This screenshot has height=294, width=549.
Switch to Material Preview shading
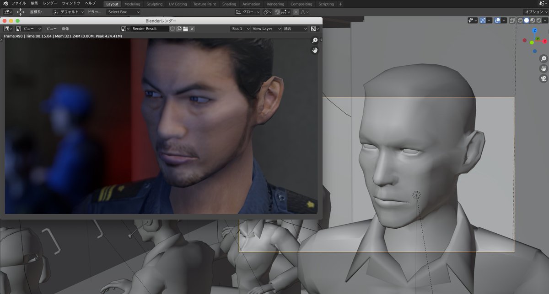pyautogui.click(x=533, y=20)
